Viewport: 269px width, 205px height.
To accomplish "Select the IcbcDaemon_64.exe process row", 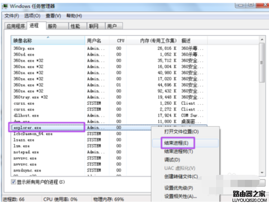I will pyautogui.click(x=81, y=134).
